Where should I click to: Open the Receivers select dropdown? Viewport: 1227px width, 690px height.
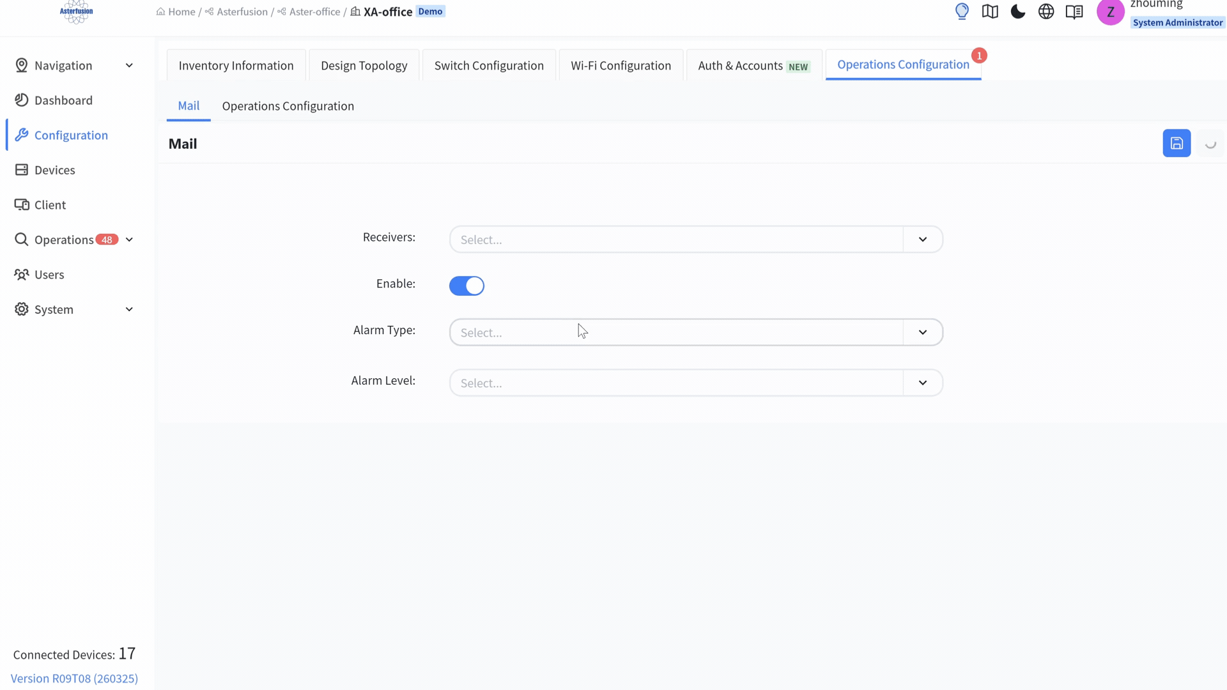[695, 239]
